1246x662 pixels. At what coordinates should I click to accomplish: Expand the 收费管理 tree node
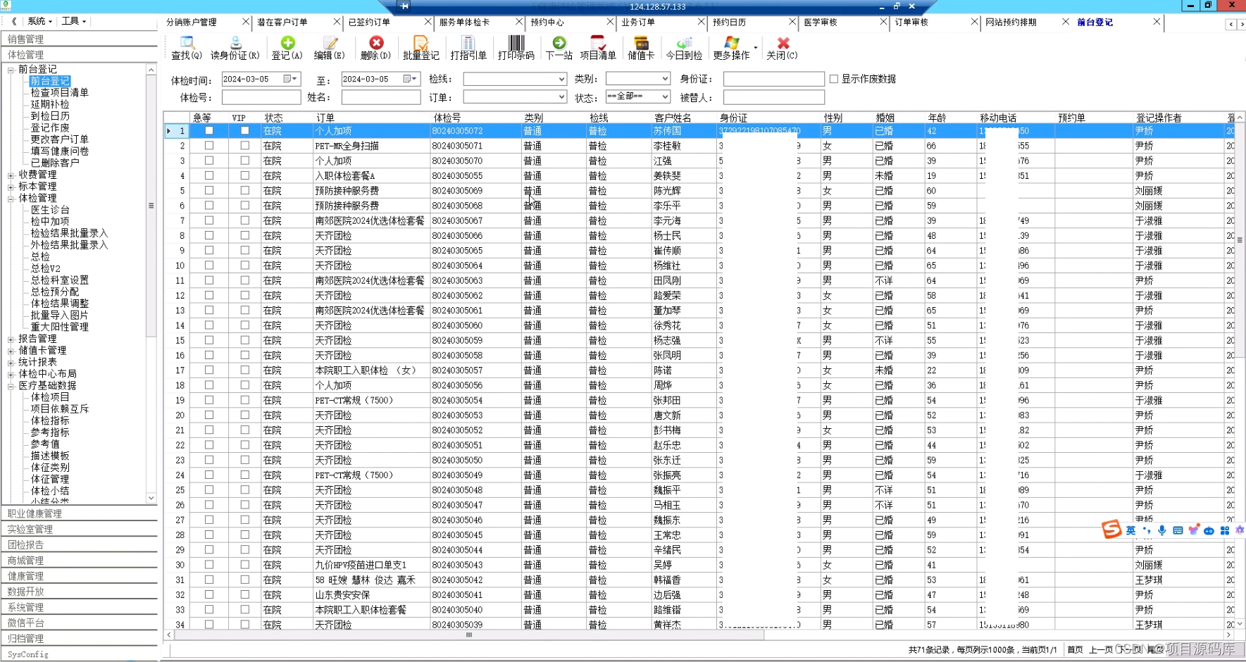(11, 175)
